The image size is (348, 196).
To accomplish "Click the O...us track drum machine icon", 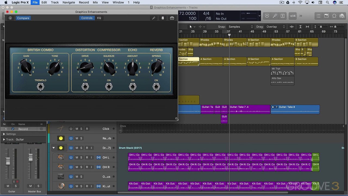I will 61,176.
